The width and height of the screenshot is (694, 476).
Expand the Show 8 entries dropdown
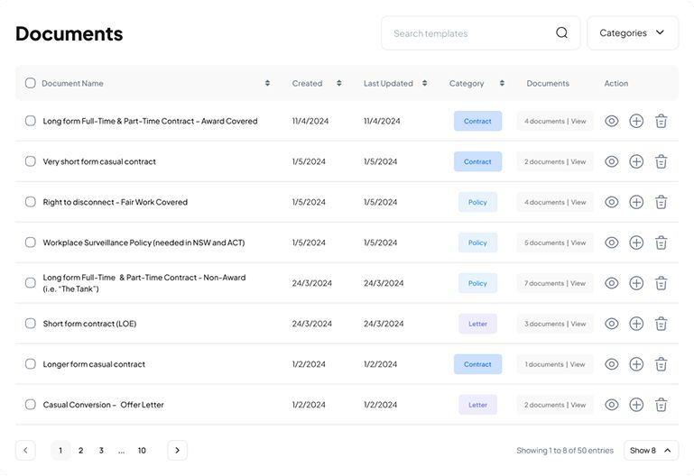(651, 450)
